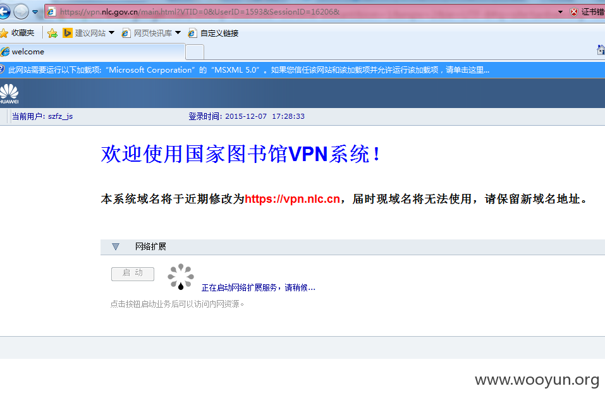Image resolution: width=605 pixels, height=398 pixels.
Task: Expand the address bar history dropdown
Action: click(560, 12)
